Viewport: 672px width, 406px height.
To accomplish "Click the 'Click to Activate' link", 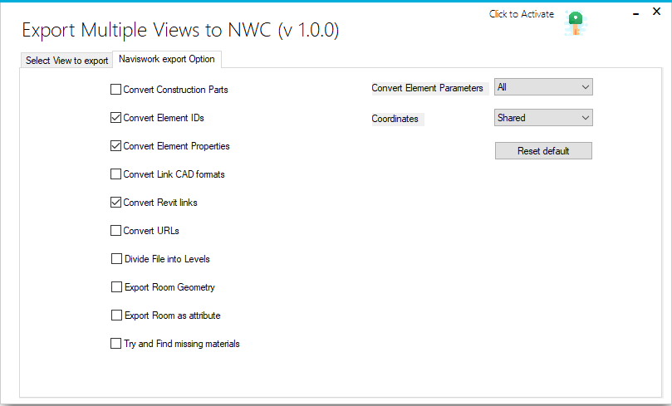I will click(x=521, y=14).
